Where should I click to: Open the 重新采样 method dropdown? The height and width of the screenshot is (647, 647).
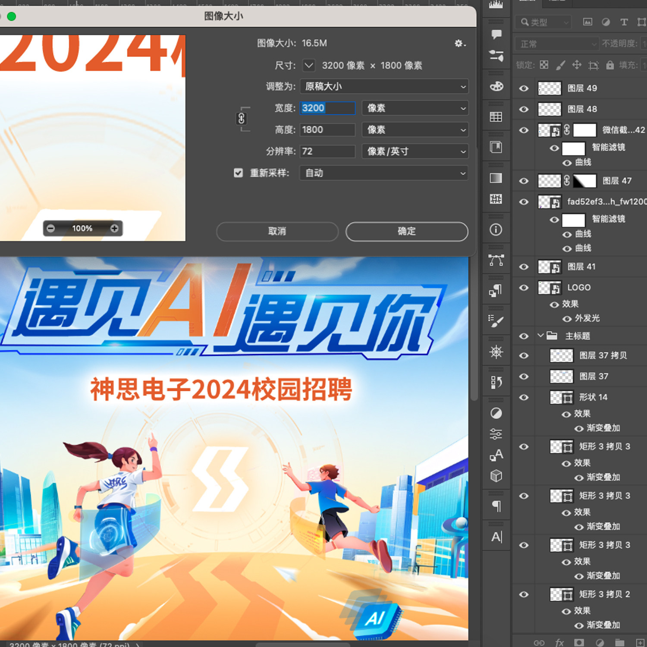(x=384, y=173)
